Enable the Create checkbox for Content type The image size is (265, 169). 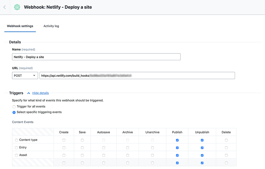[64, 140]
